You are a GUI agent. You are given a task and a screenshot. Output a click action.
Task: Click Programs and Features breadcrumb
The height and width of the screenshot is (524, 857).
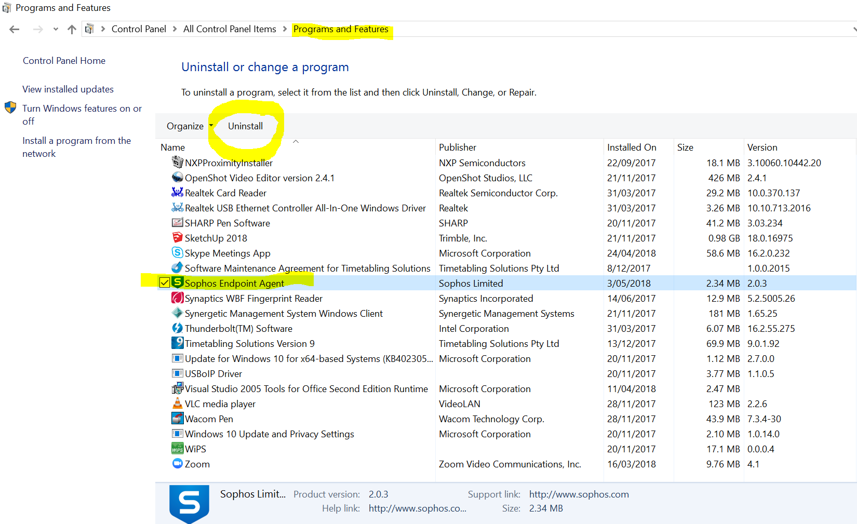pyautogui.click(x=341, y=29)
